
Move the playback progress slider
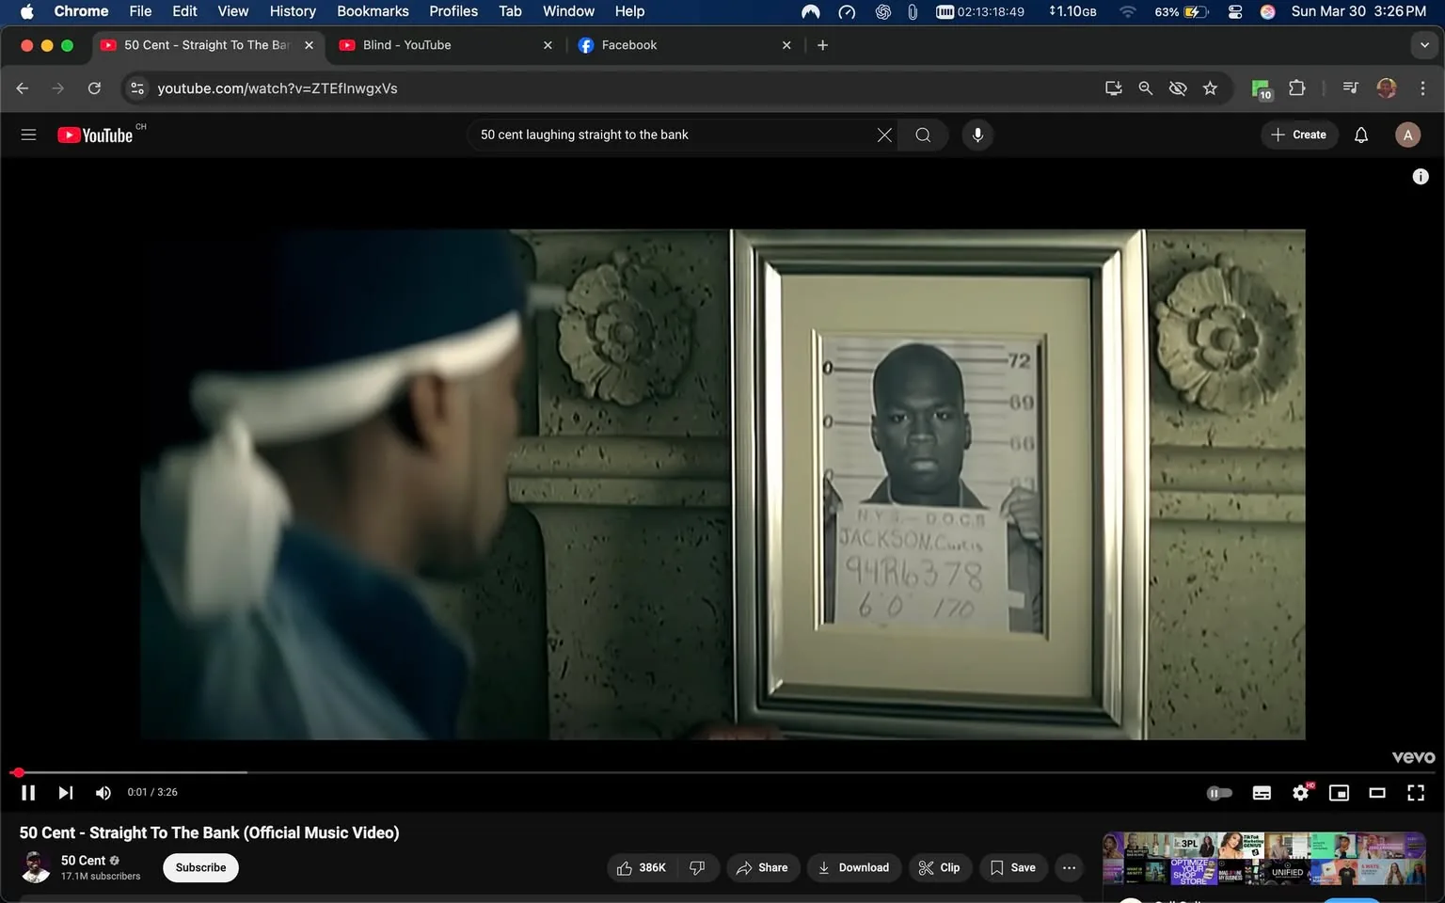click(19, 771)
